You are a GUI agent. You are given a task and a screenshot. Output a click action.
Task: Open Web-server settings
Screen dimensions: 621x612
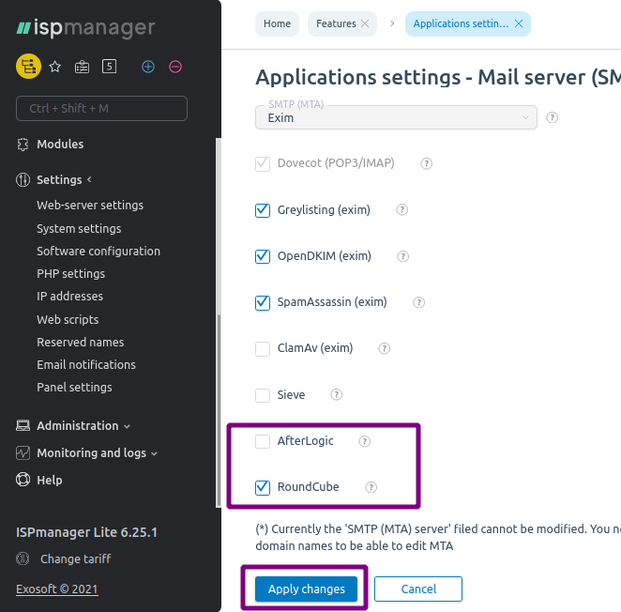(90, 206)
